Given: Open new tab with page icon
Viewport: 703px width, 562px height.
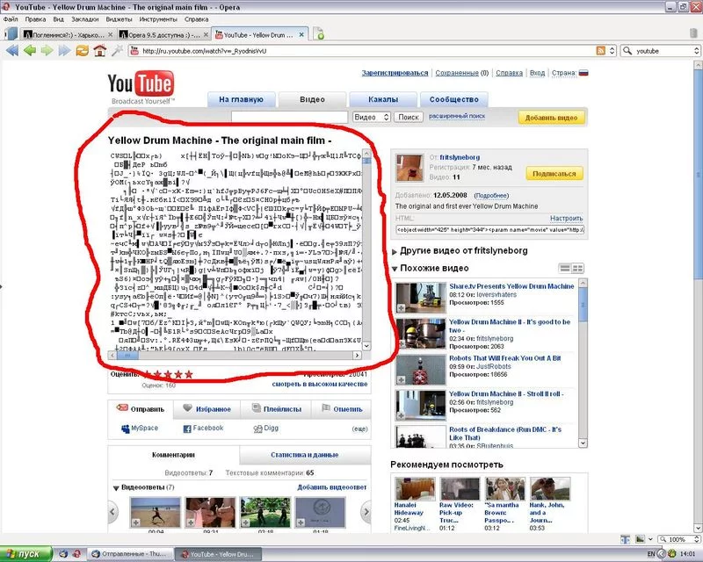Looking at the screenshot, I should (318, 33).
